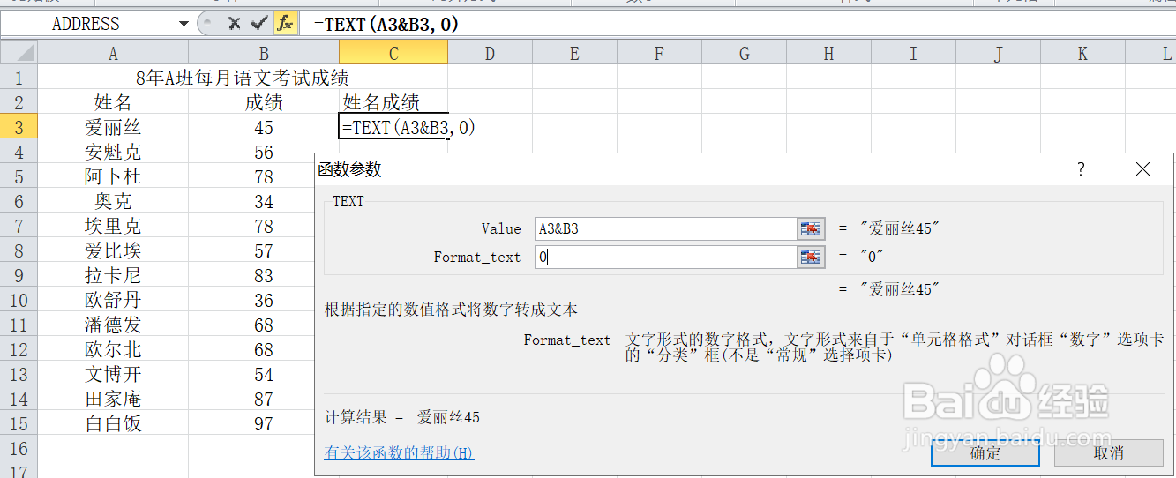Screen dimensions: 1176x478
Task: Click cell containing 白白饭
Action: point(113,423)
